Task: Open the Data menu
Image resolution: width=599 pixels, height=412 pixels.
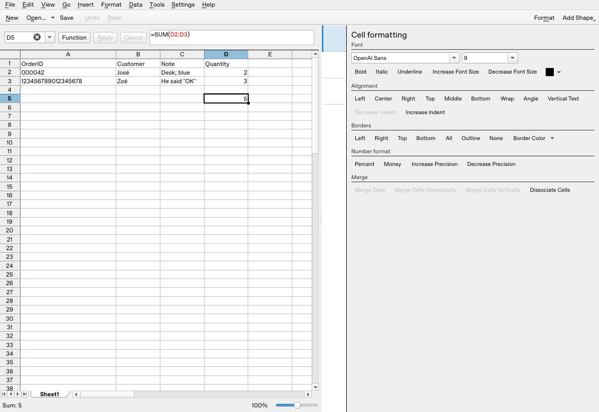Action: click(136, 5)
